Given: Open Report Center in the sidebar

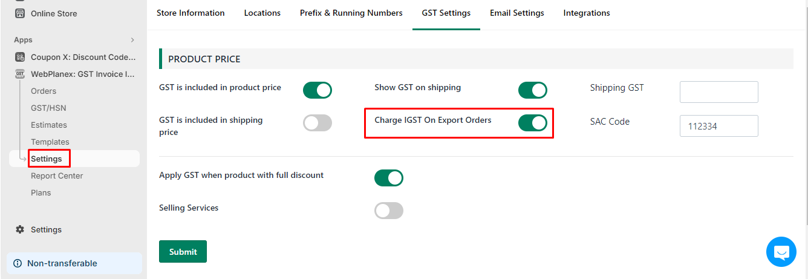Looking at the screenshot, I should (x=57, y=176).
